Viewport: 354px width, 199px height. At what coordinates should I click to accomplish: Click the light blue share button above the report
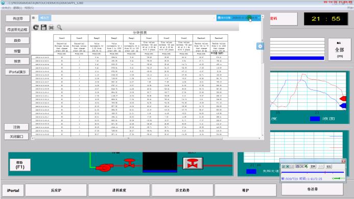[45, 17]
